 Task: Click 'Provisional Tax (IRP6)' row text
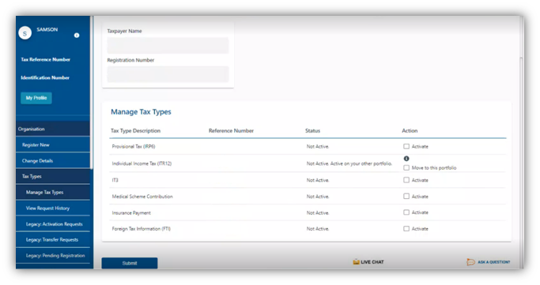[134, 147]
